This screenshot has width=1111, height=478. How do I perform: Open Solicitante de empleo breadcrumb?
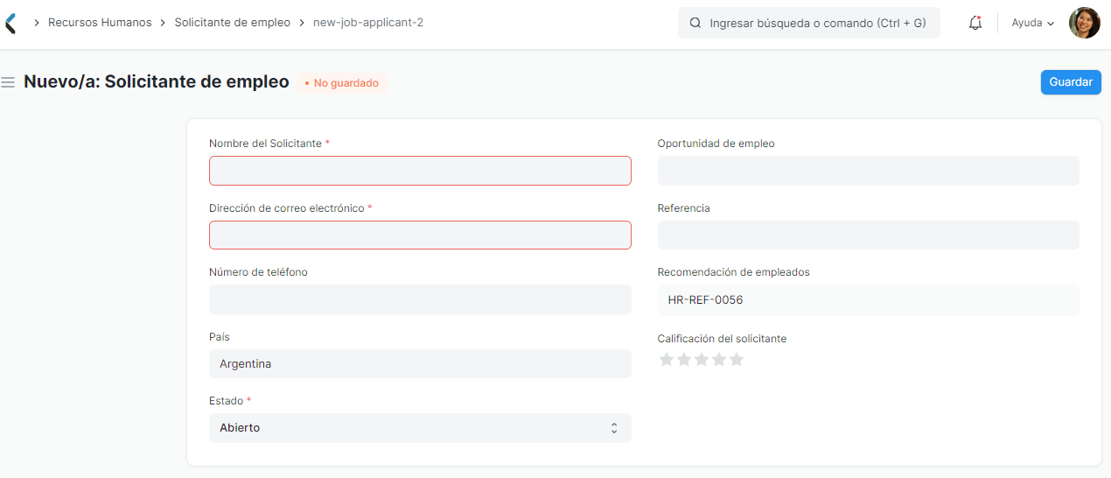[x=233, y=23]
